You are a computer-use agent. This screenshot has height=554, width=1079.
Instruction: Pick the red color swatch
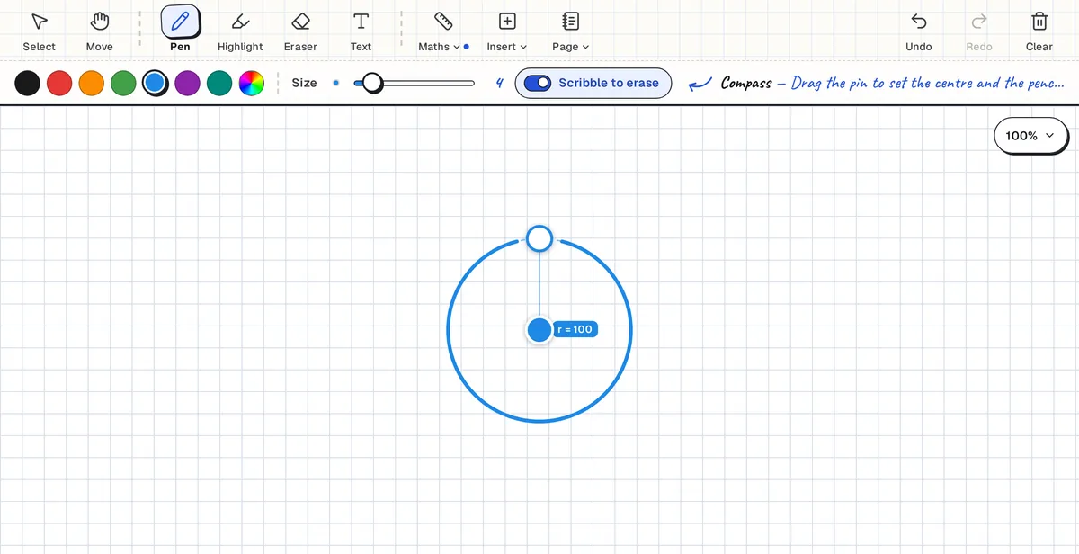click(x=59, y=83)
